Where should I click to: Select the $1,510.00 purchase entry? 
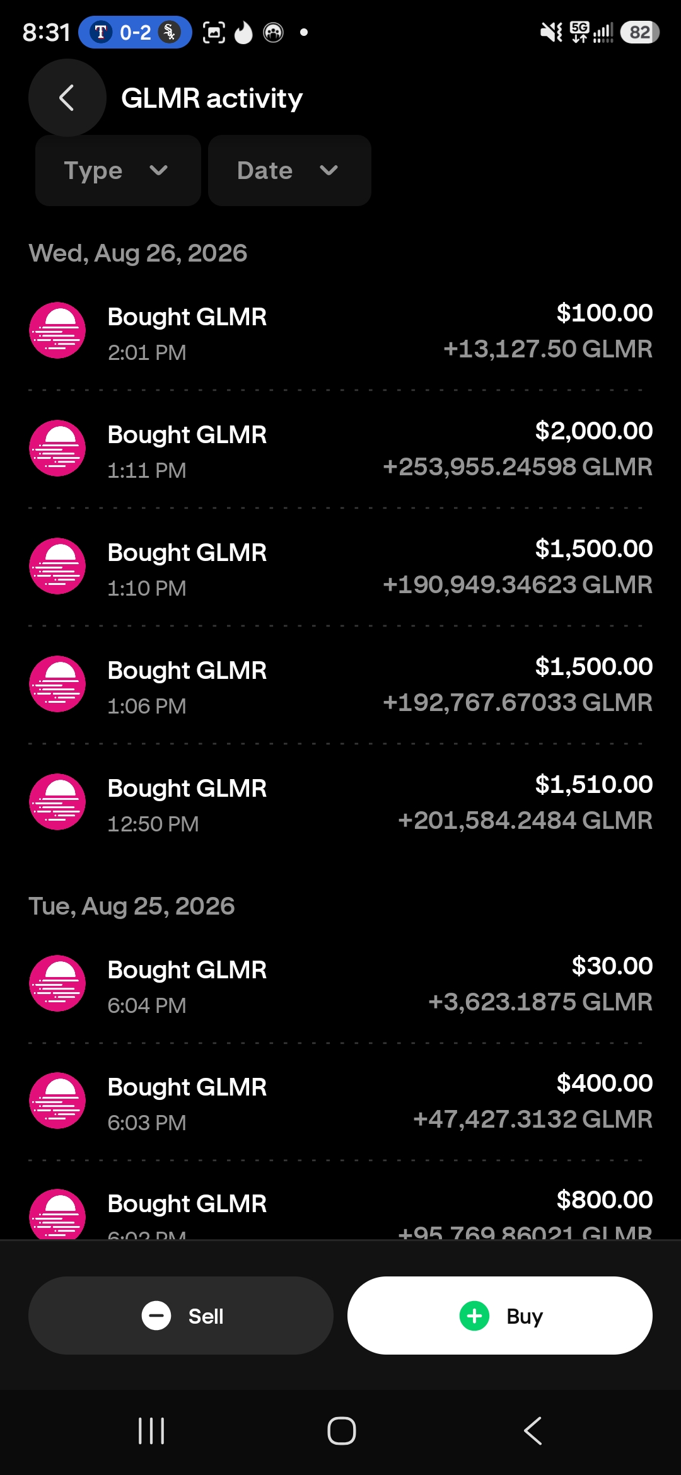click(340, 803)
